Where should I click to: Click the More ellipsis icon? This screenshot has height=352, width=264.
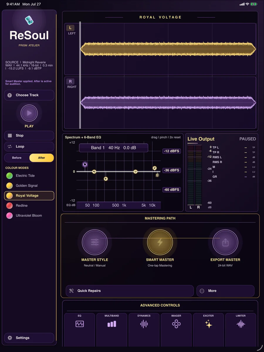[202, 291]
